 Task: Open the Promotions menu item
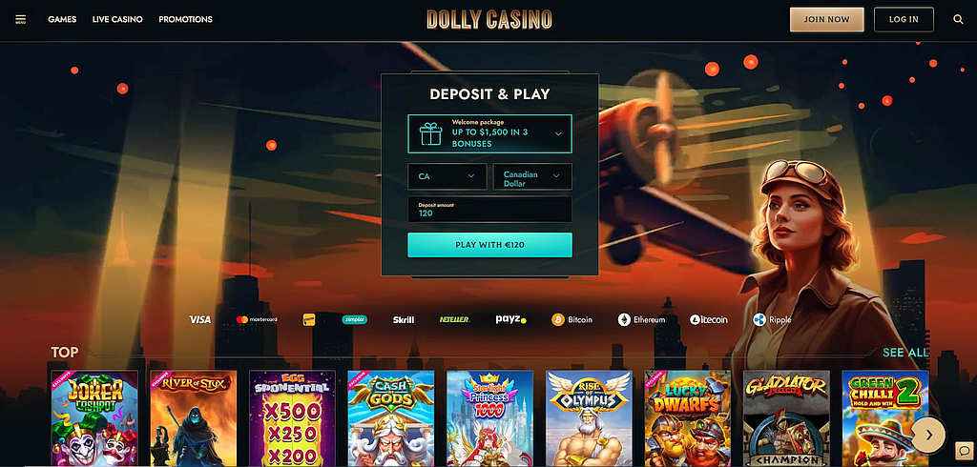(186, 19)
